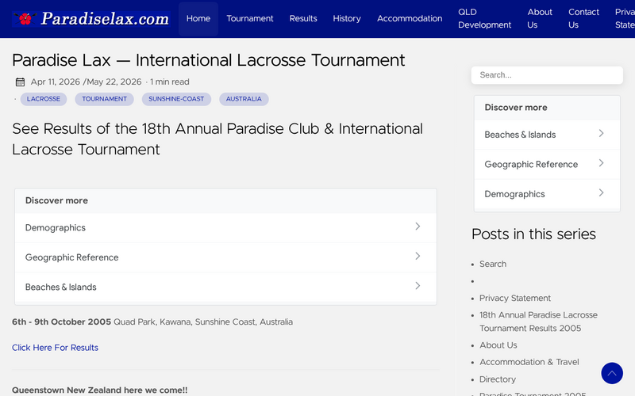The width and height of the screenshot is (635, 396).
Task: Open the Accommodation & Travel series link
Action: point(529,363)
